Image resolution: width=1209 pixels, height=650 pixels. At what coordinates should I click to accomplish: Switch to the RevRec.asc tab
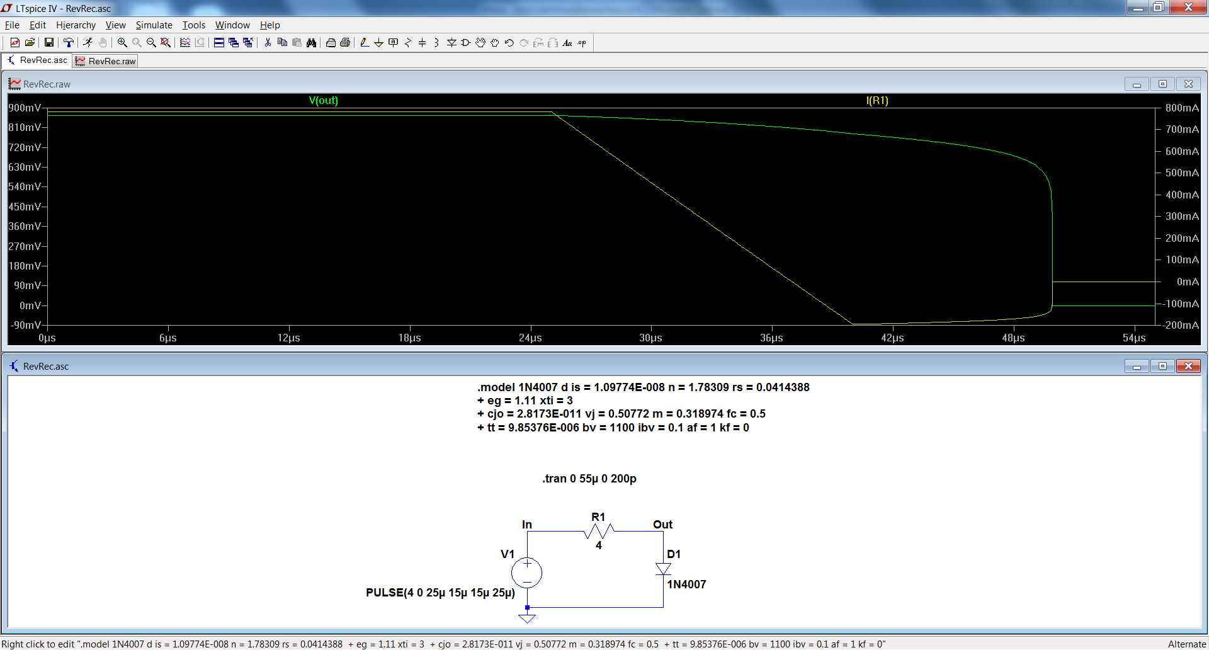tap(37, 60)
